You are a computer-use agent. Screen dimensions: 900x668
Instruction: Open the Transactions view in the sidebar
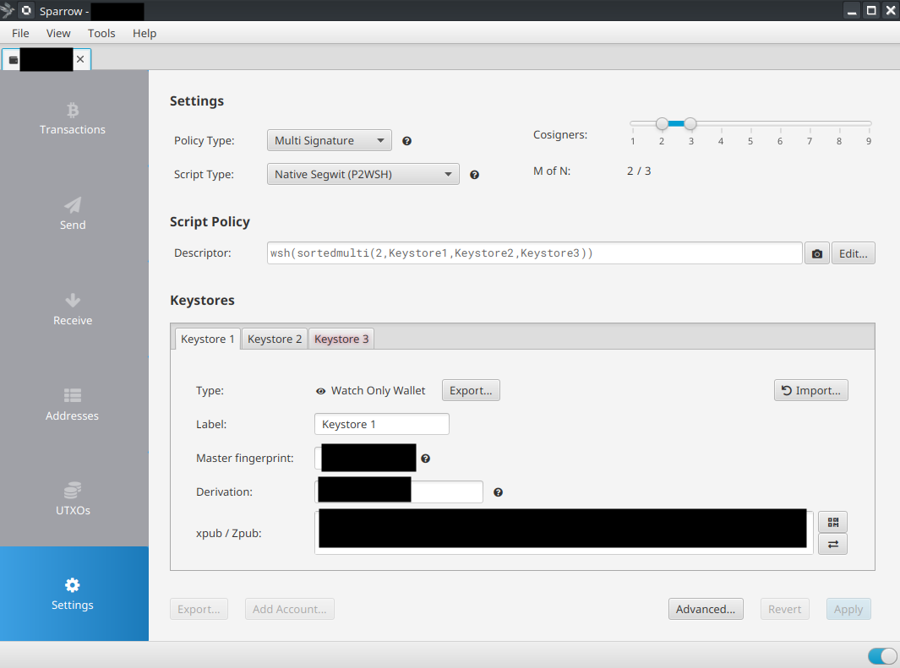(x=72, y=120)
